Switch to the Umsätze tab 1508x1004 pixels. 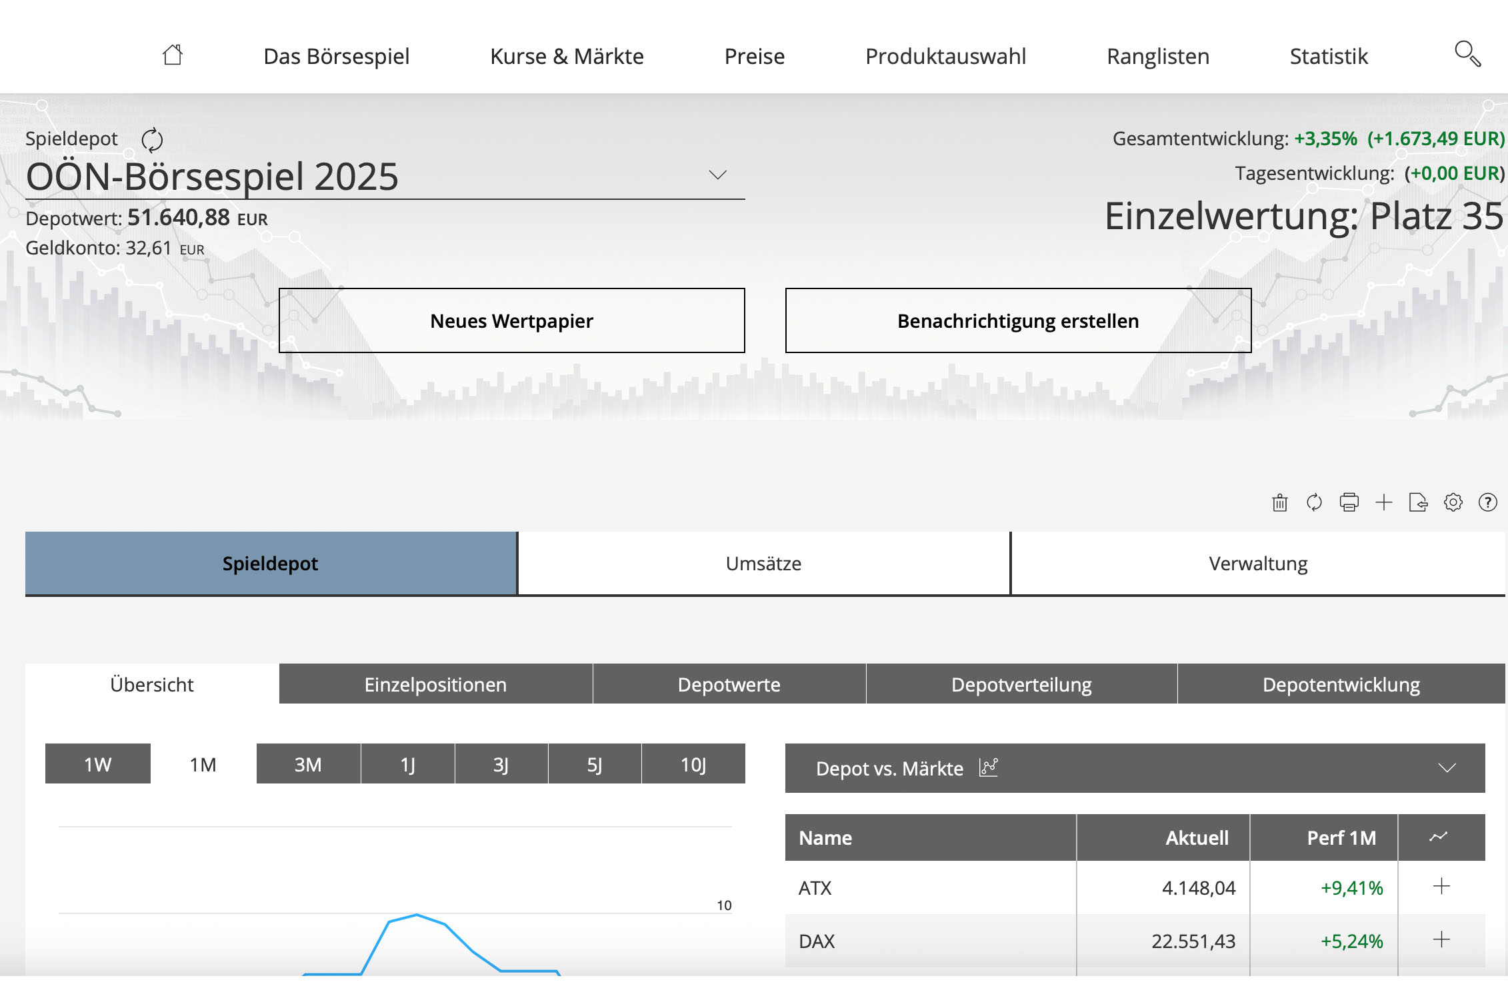point(764,563)
